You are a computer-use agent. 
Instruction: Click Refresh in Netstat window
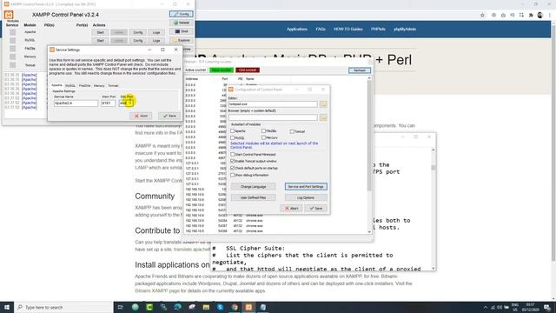click(x=360, y=70)
